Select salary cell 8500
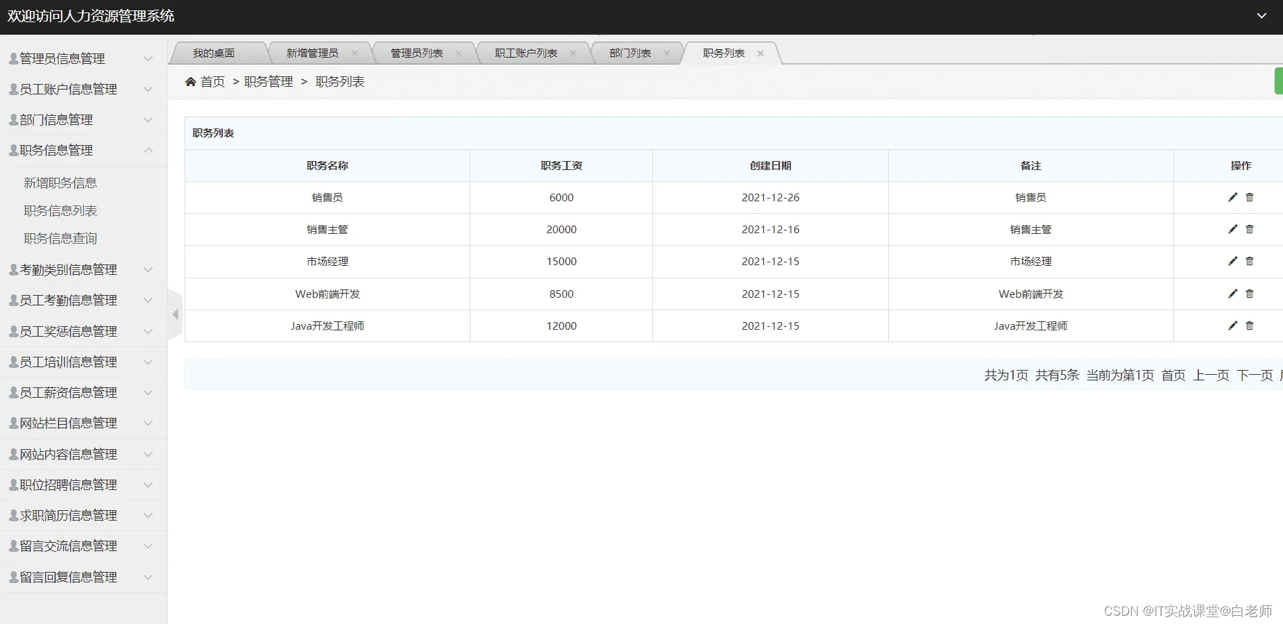The height and width of the screenshot is (624, 1283). pos(561,294)
